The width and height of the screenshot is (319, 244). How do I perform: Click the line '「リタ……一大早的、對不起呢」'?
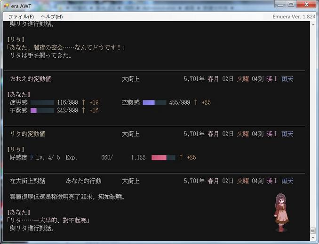point(48,220)
